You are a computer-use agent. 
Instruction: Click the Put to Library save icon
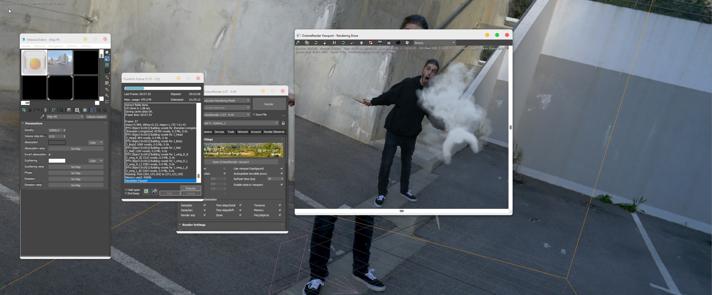pos(69,110)
